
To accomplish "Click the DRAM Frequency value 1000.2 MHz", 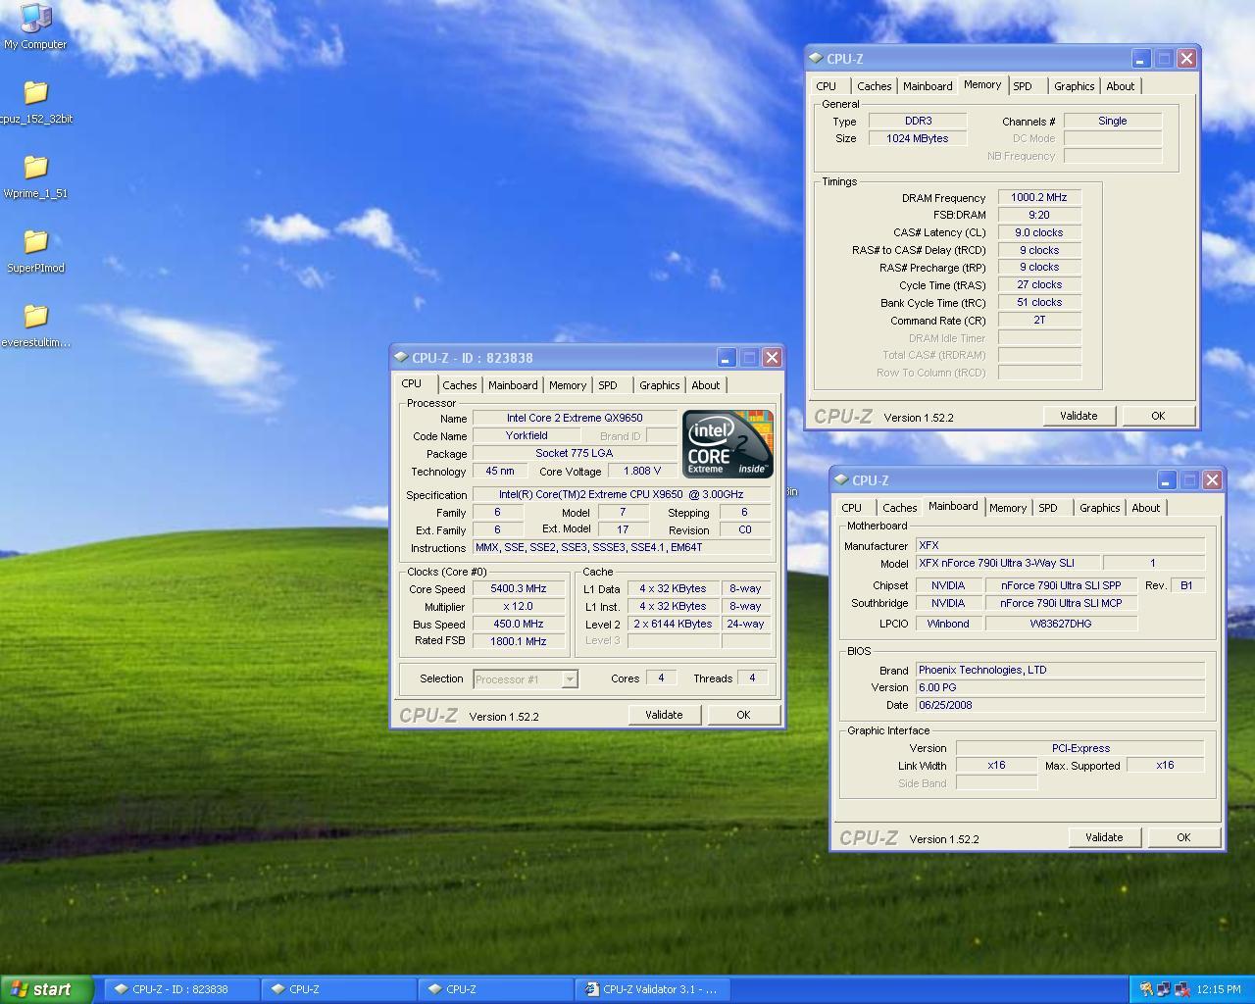I will coord(1039,198).
